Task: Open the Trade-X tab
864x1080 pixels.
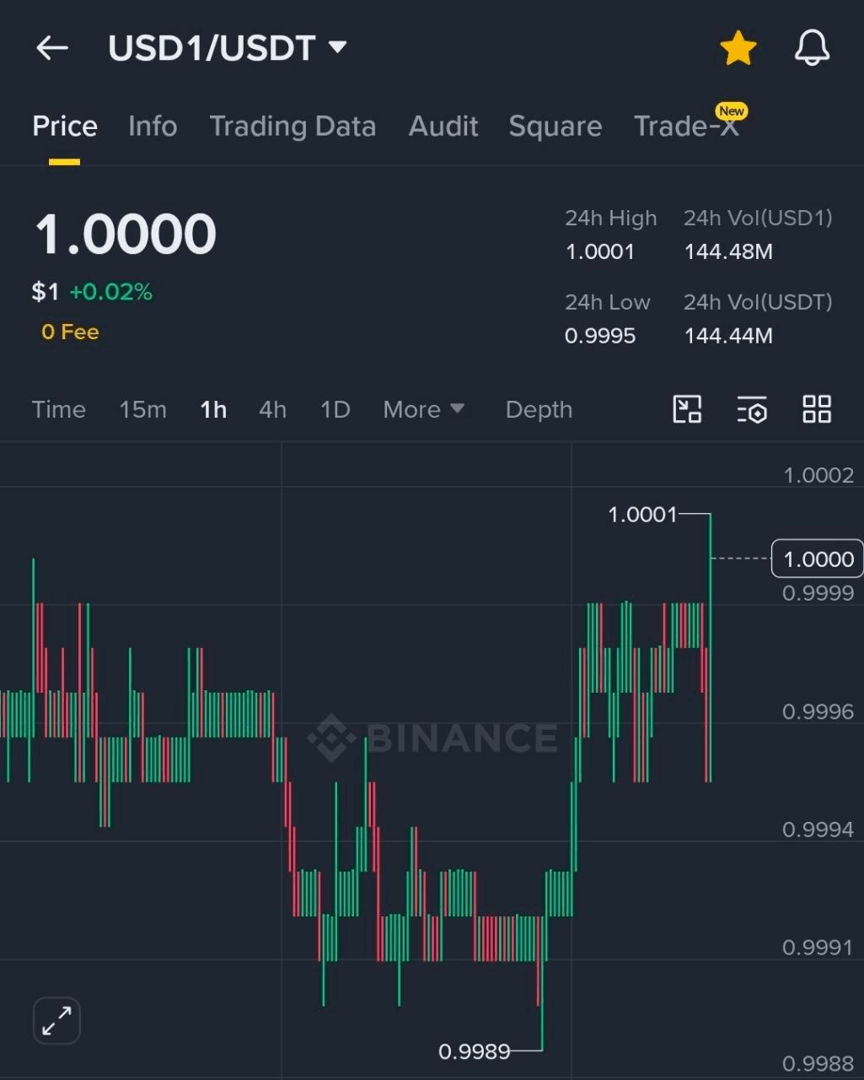Action: (x=686, y=127)
